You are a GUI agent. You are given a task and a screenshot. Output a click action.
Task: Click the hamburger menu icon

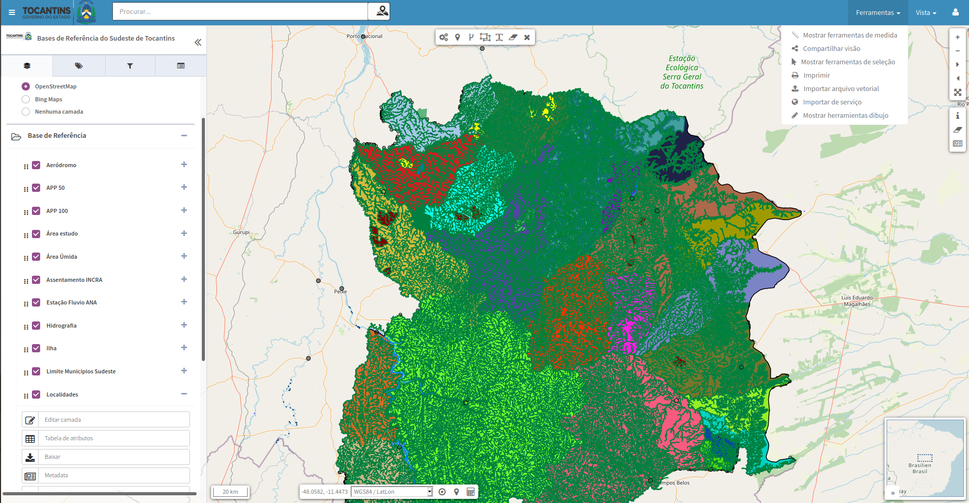12,12
